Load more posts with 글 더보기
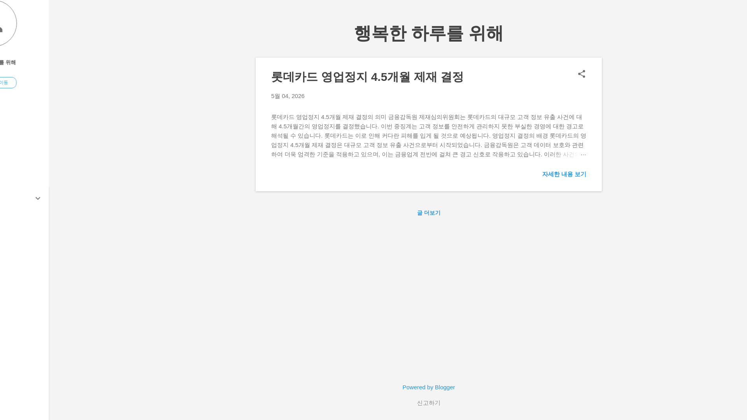 coord(428,213)
